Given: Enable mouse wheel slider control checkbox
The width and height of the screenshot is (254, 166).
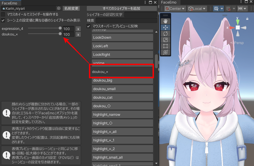Looking at the screenshot, I should (3, 14).
